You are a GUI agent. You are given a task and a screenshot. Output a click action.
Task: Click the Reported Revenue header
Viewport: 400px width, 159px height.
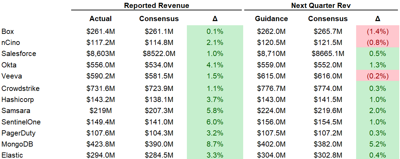click(156, 6)
